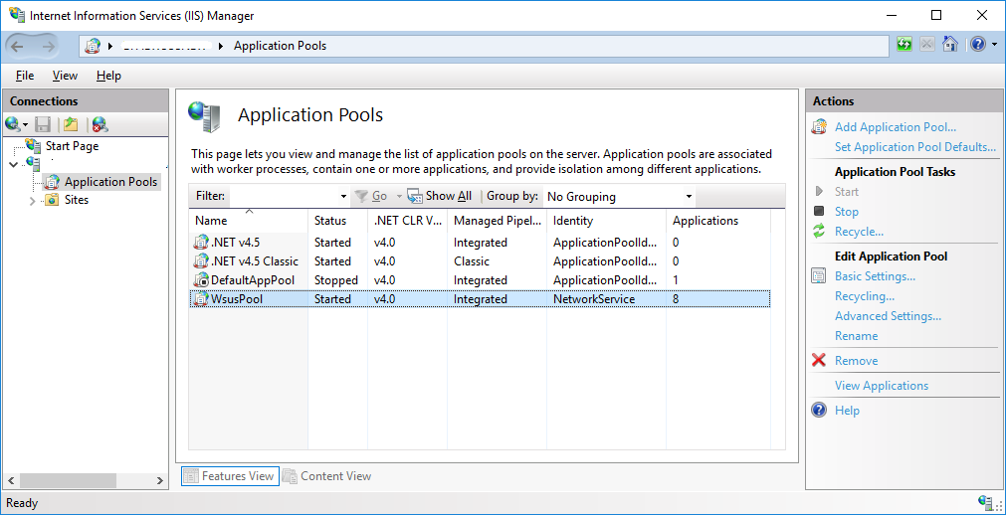Viewport: 1006px width, 515px height.
Task: Click the Stop square icon
Action: [819, 211]
